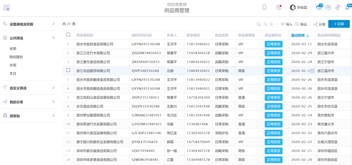This screenshot has width=352, height=165.
Task: Open the clock reminder icon with red dot
Action: (x=278, y=7)
